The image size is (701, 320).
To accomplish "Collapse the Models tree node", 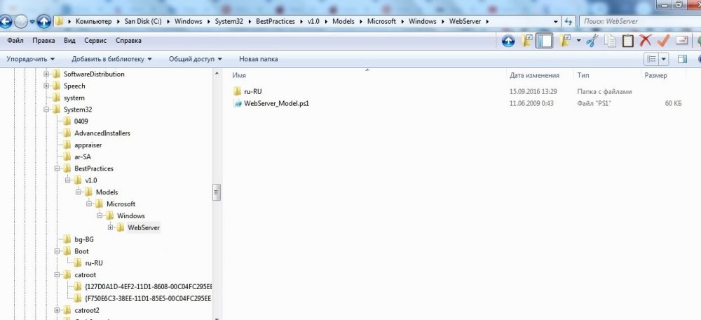I will pyautogui.click(x=79, y=192).
